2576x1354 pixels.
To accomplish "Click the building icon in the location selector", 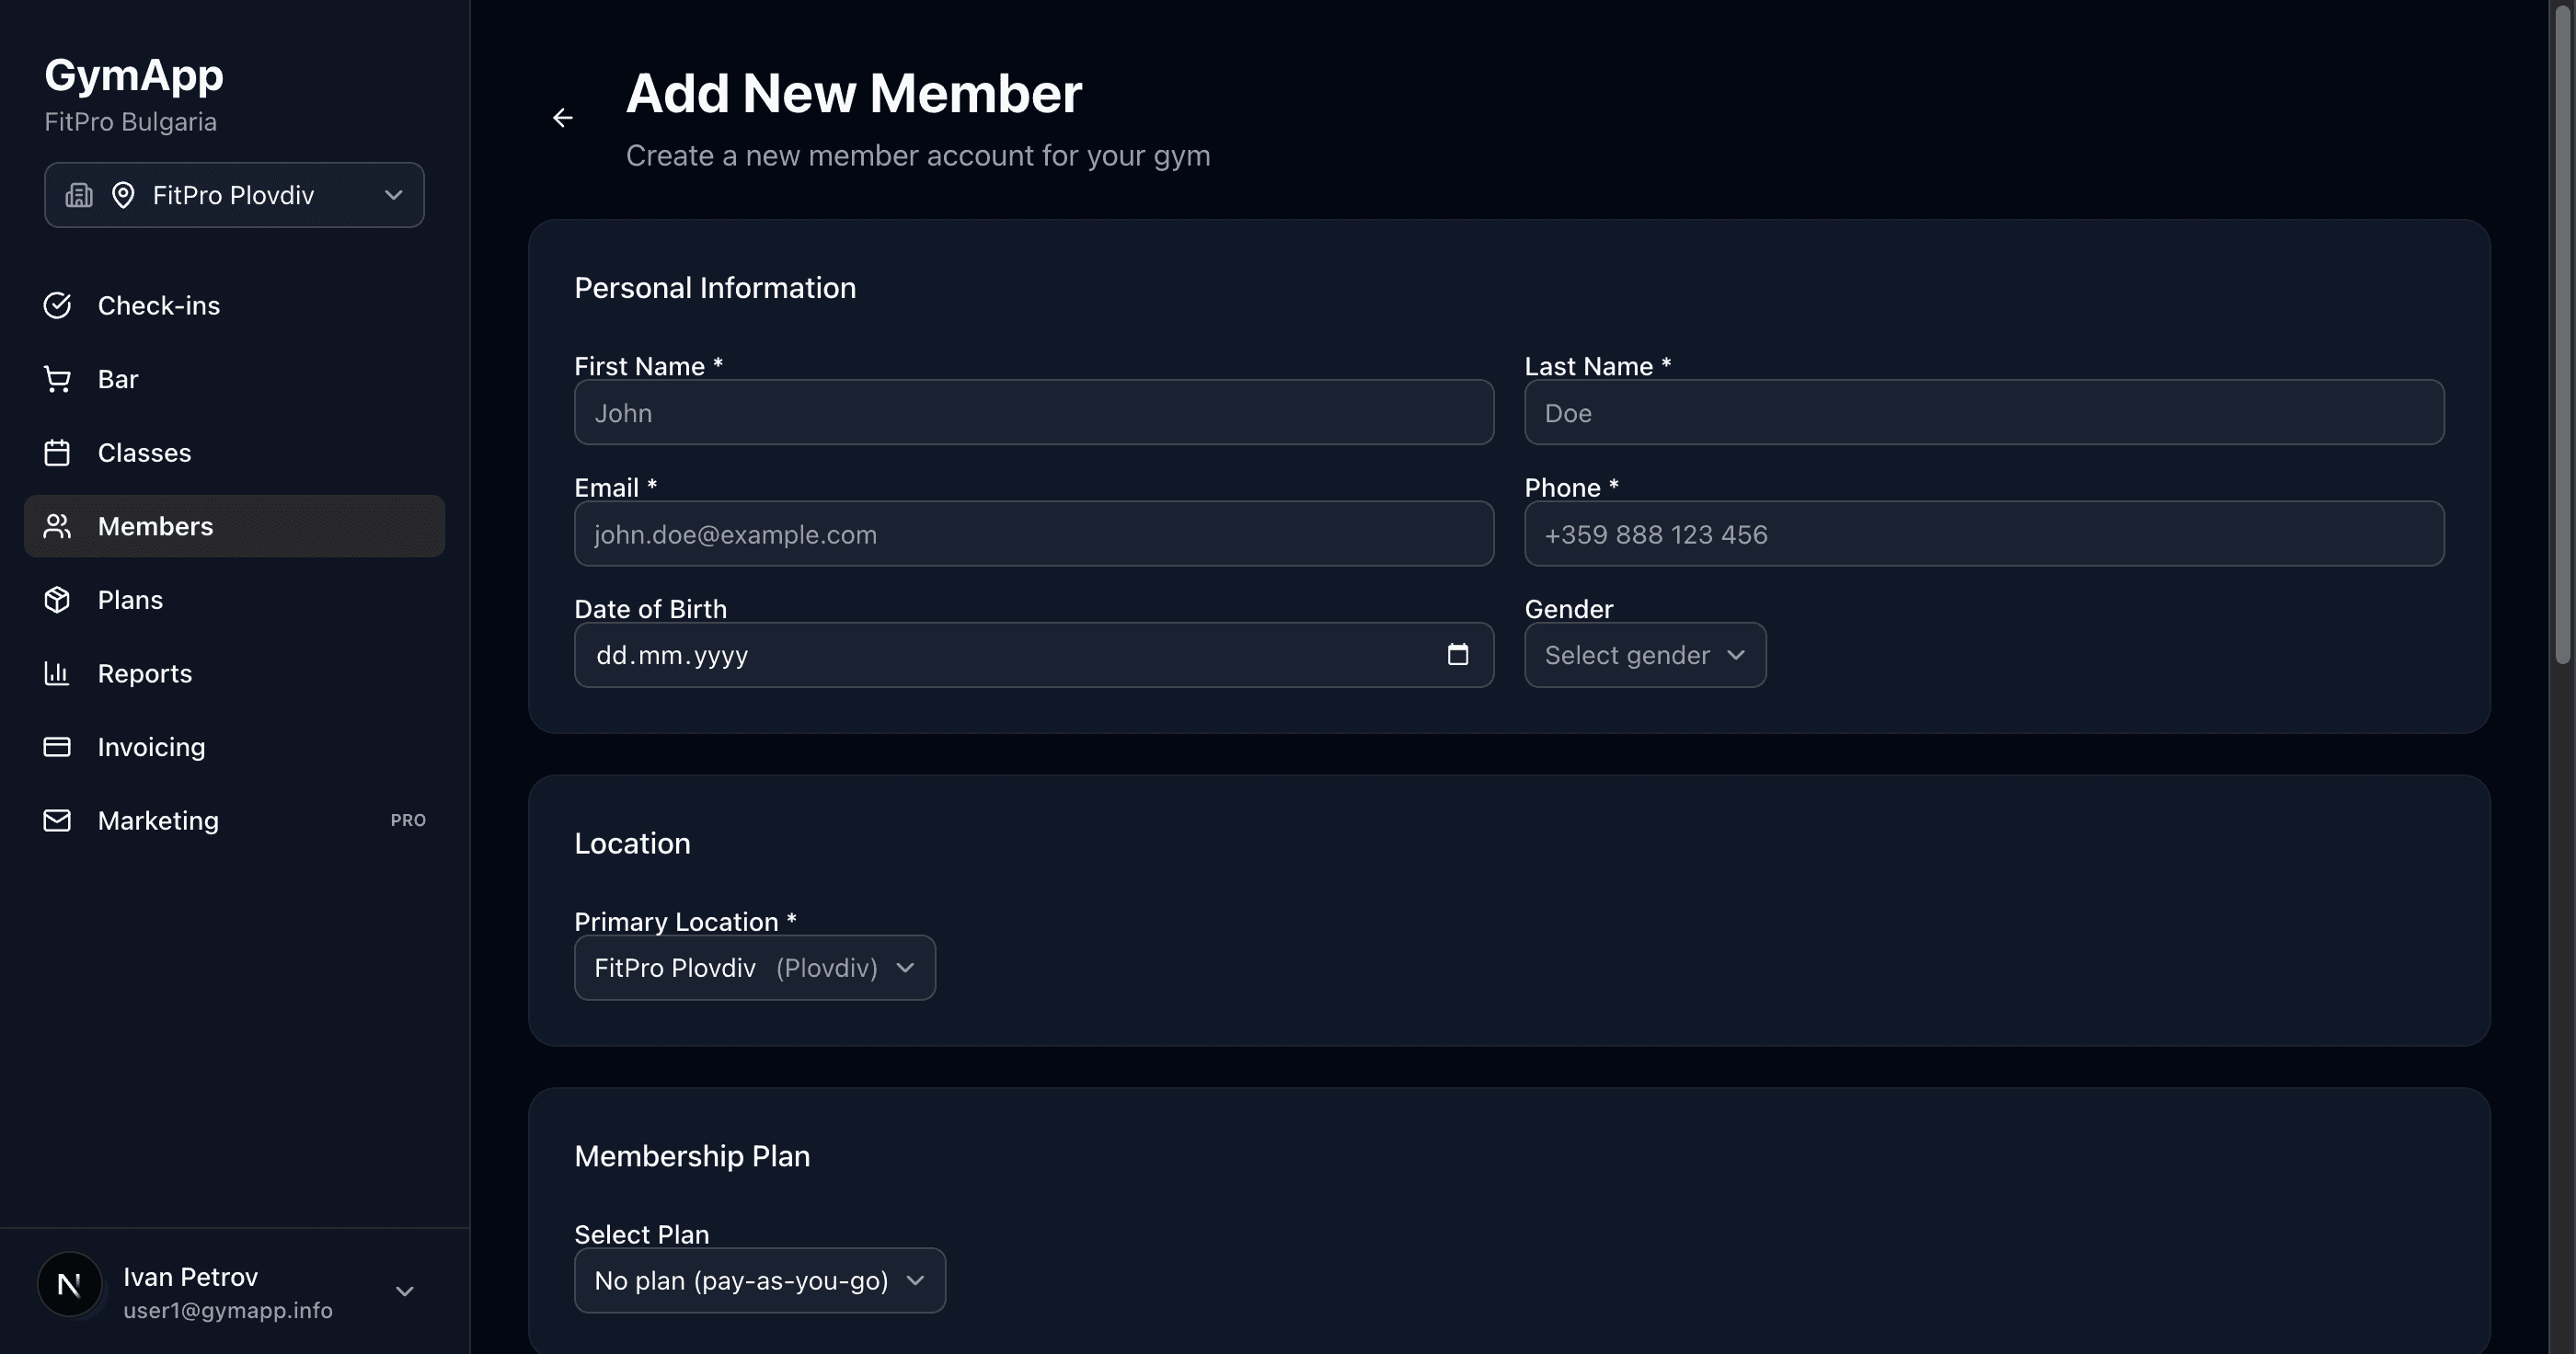I will click(78, 194).
